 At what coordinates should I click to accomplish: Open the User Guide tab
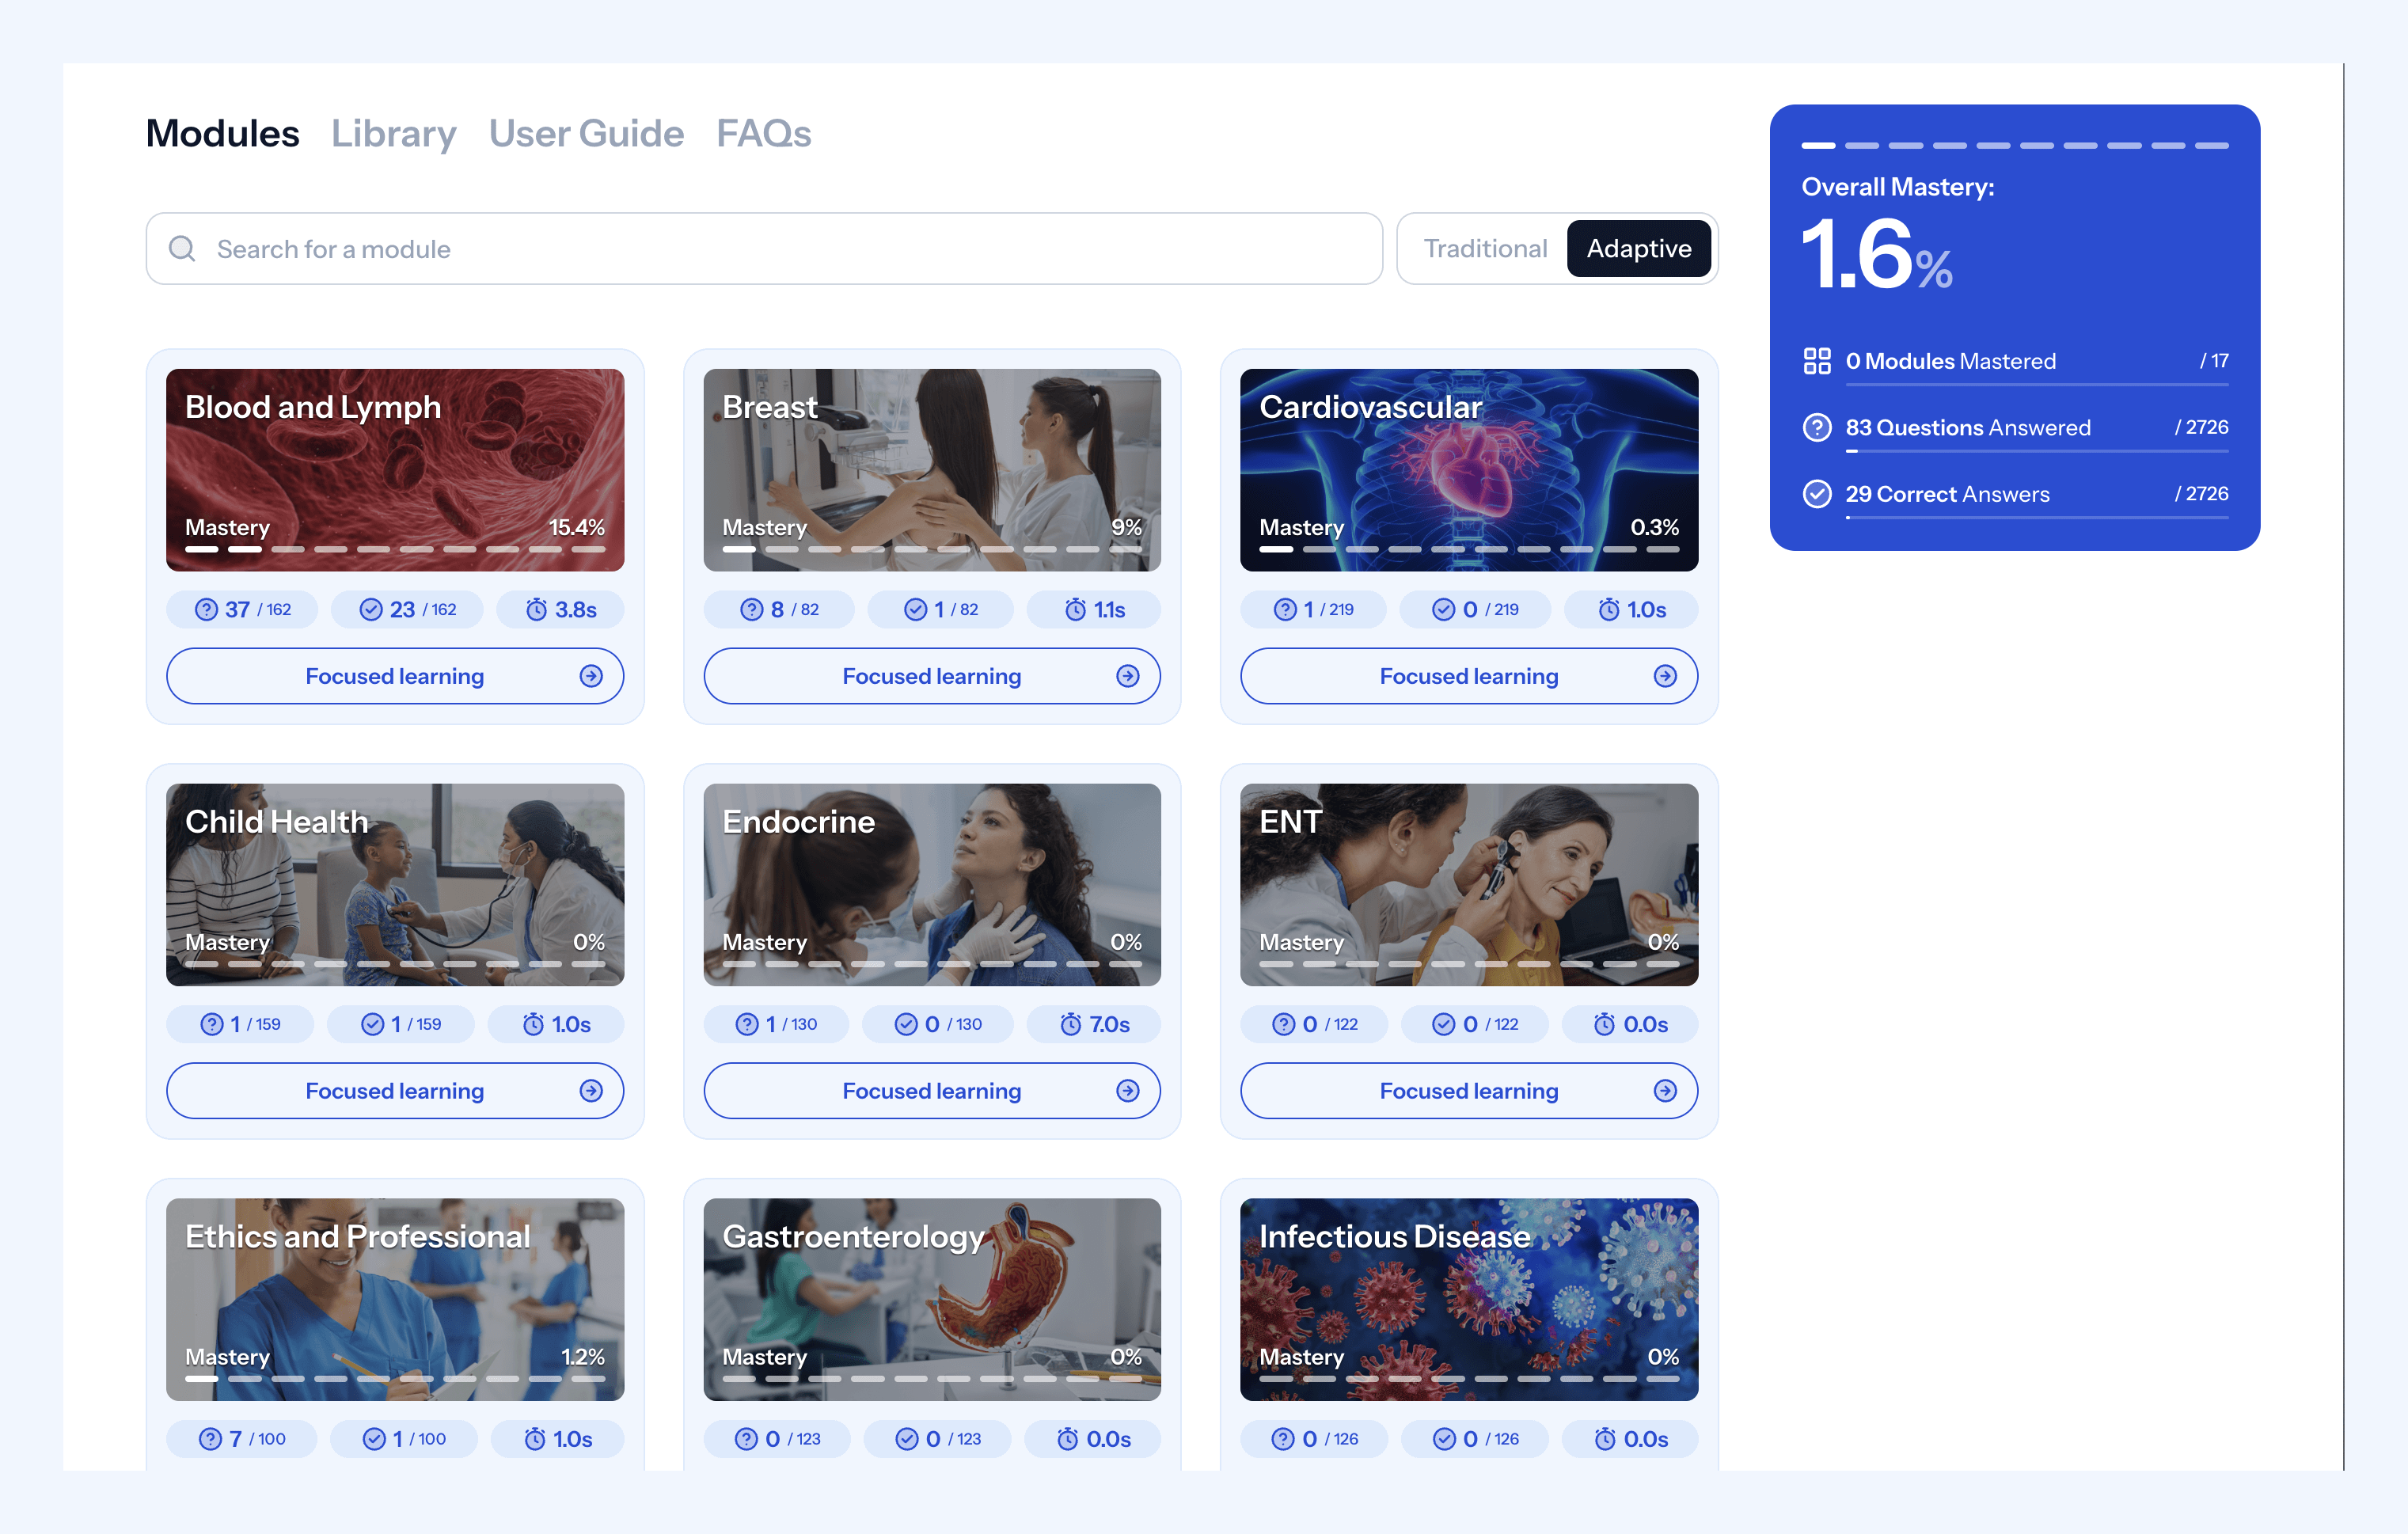tap(586, 133)
